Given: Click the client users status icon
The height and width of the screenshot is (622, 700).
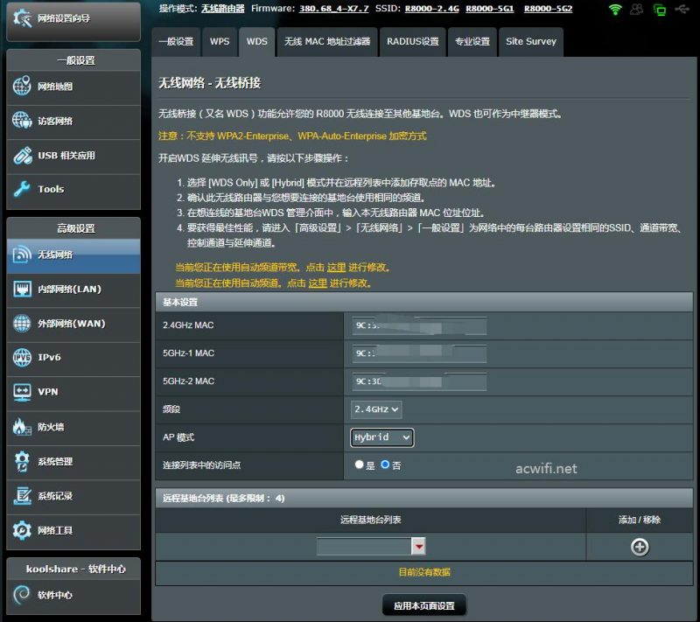Looking at the screenshot, I should [x=637, y=9].
